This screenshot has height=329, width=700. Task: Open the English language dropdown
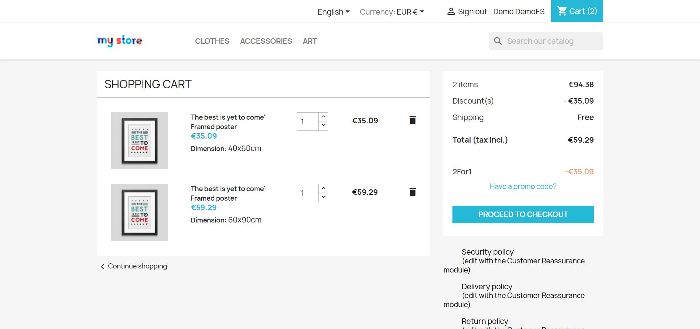pyautogui.click(x=333, y=12)
